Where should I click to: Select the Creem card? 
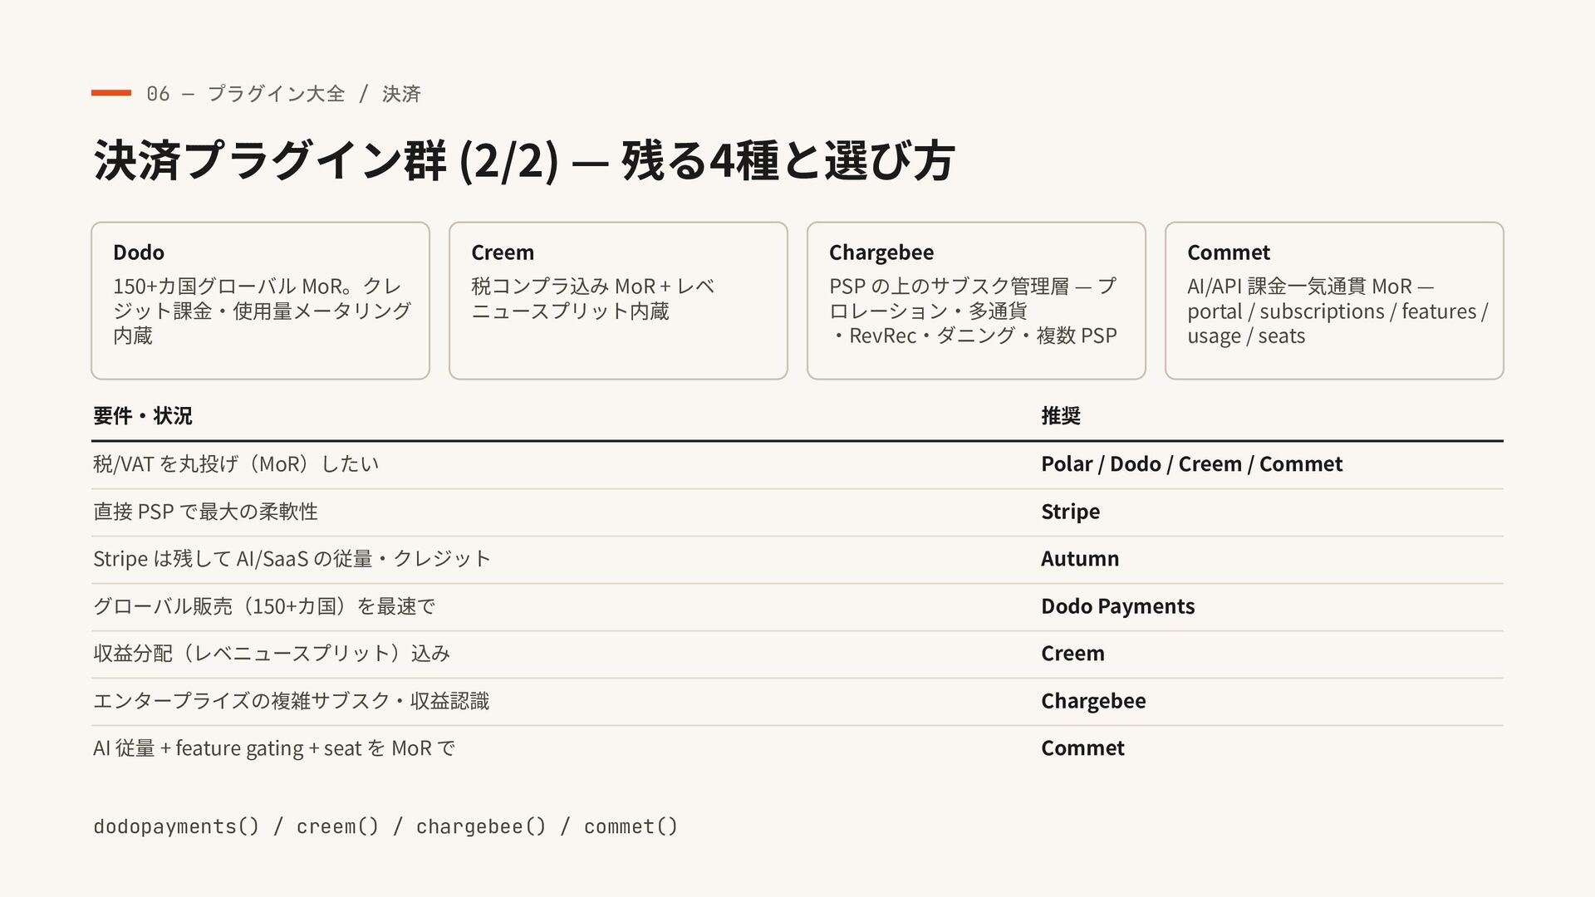pyautogui.click(x=618, y=301)
